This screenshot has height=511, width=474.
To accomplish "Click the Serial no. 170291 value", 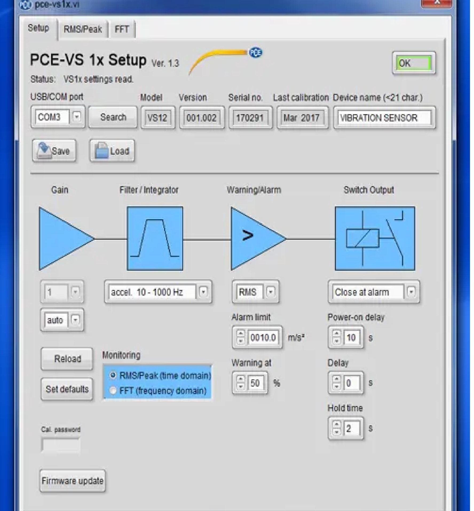I will point(250,118).
